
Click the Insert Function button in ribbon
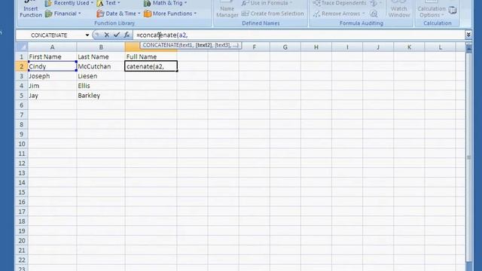coord(31,9)
